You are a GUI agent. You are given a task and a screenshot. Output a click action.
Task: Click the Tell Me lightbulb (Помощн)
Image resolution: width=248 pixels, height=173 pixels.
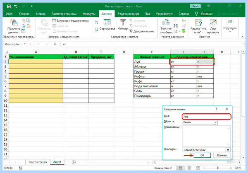coord(196,14)
